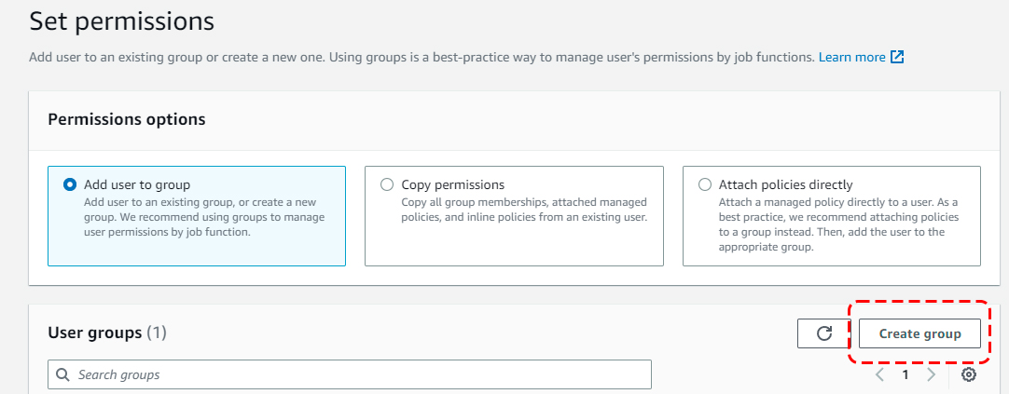The width and height of the screenshot is (1009, 394).
Task: Click the Permissions options heading
Action: pos(126,119)
